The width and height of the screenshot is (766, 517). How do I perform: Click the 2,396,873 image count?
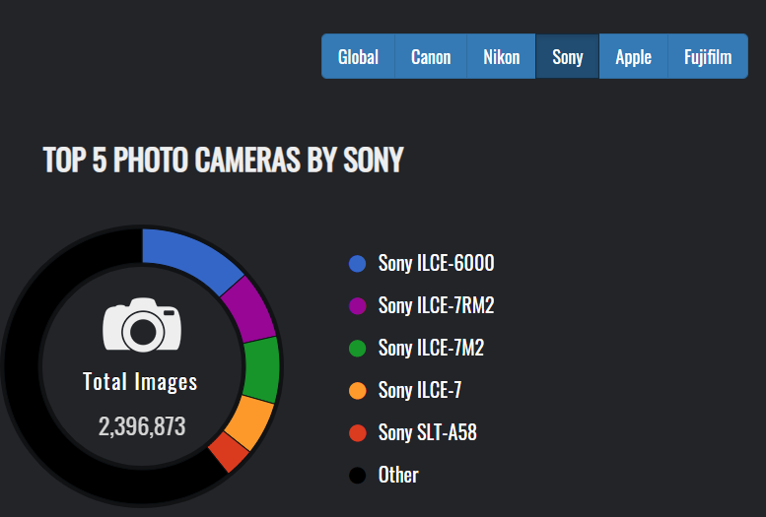[x=142, y=426]
